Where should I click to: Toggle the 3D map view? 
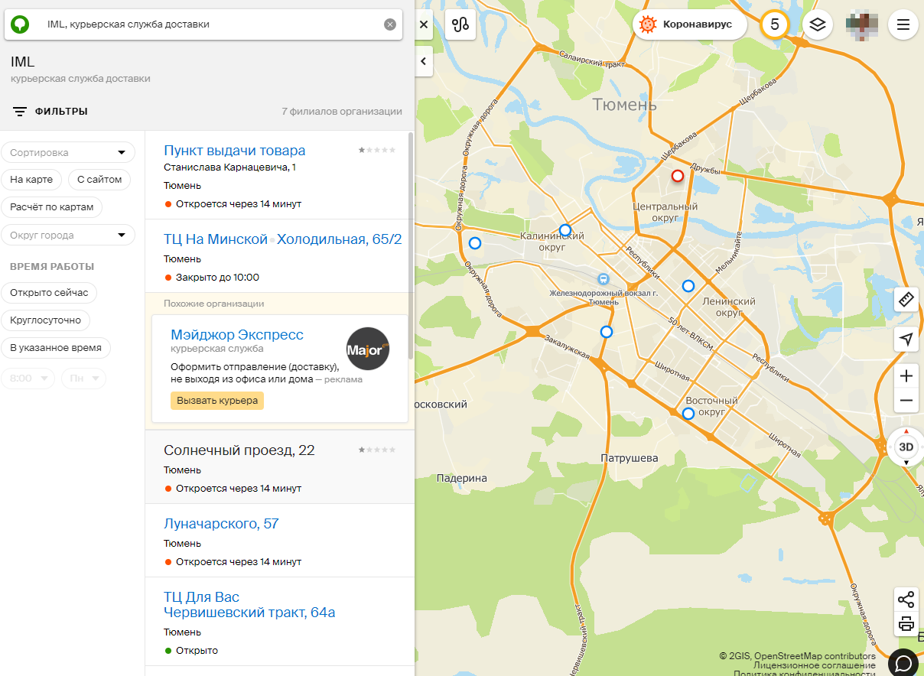pos(906,447)
